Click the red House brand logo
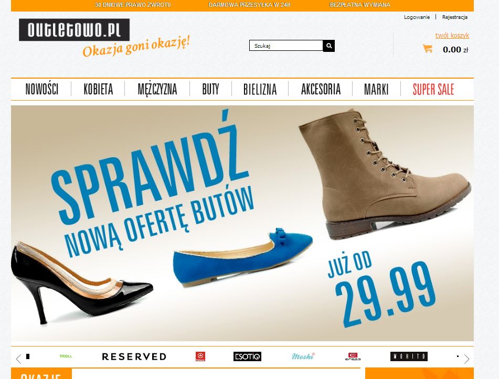499x379 pixels. [x=200, y=356]
